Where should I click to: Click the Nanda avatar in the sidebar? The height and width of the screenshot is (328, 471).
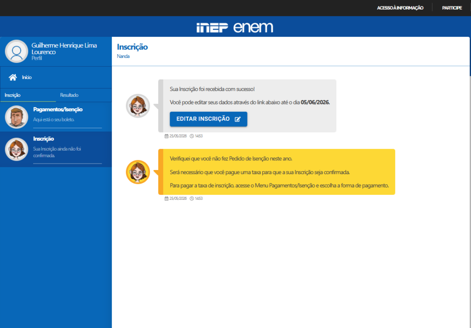click(17, 149)
